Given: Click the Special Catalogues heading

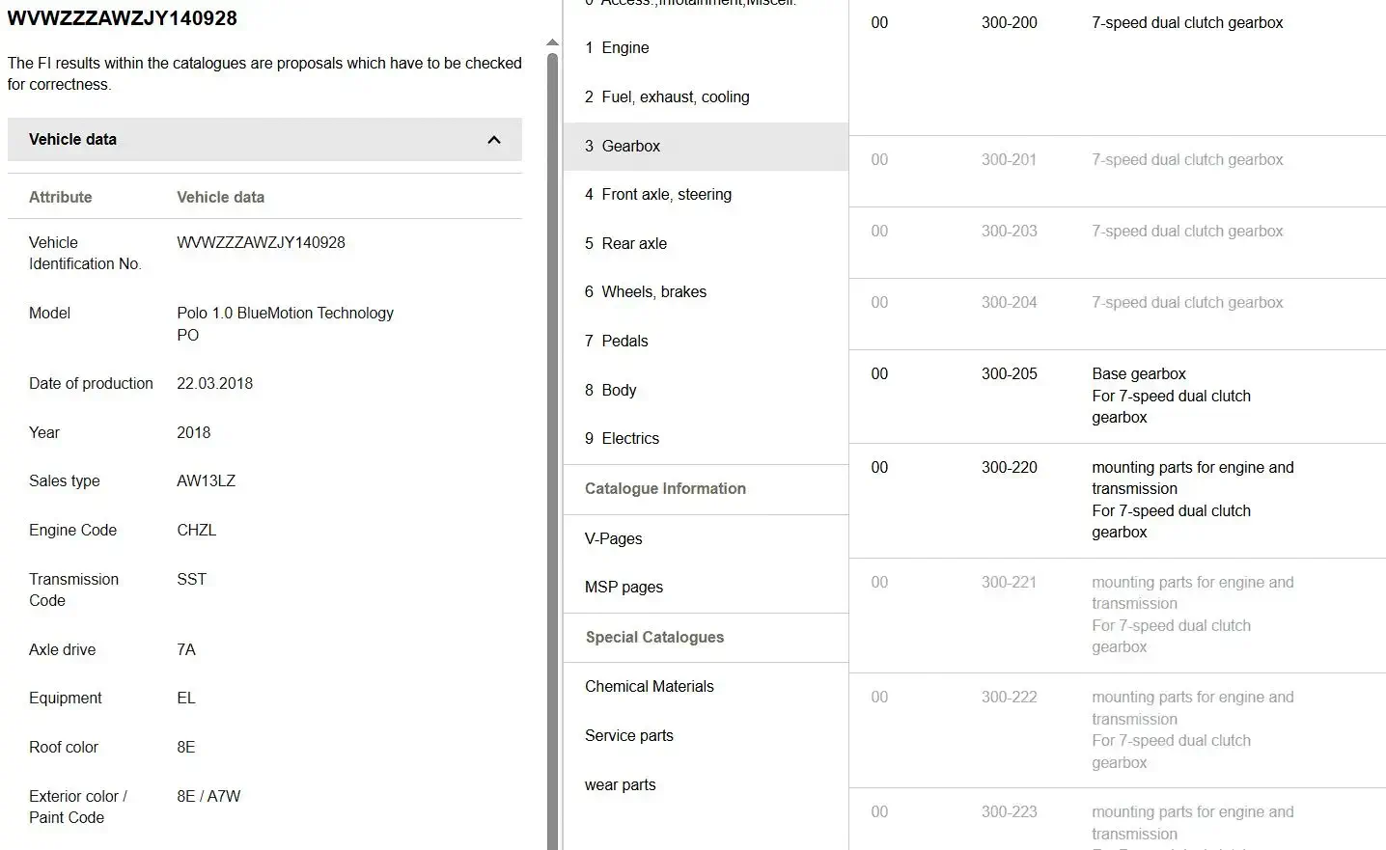Looking at the screenshot, I should pos(654,638).
